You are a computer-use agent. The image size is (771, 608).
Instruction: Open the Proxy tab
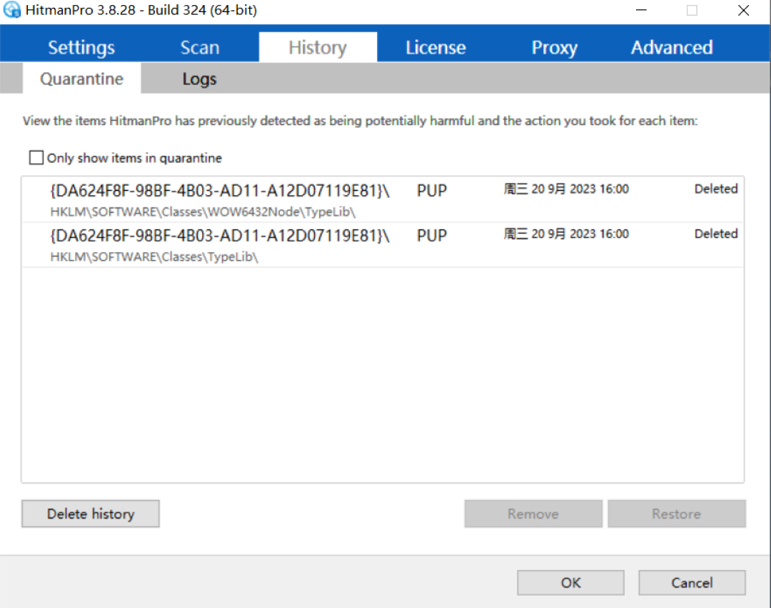(554, 48)
